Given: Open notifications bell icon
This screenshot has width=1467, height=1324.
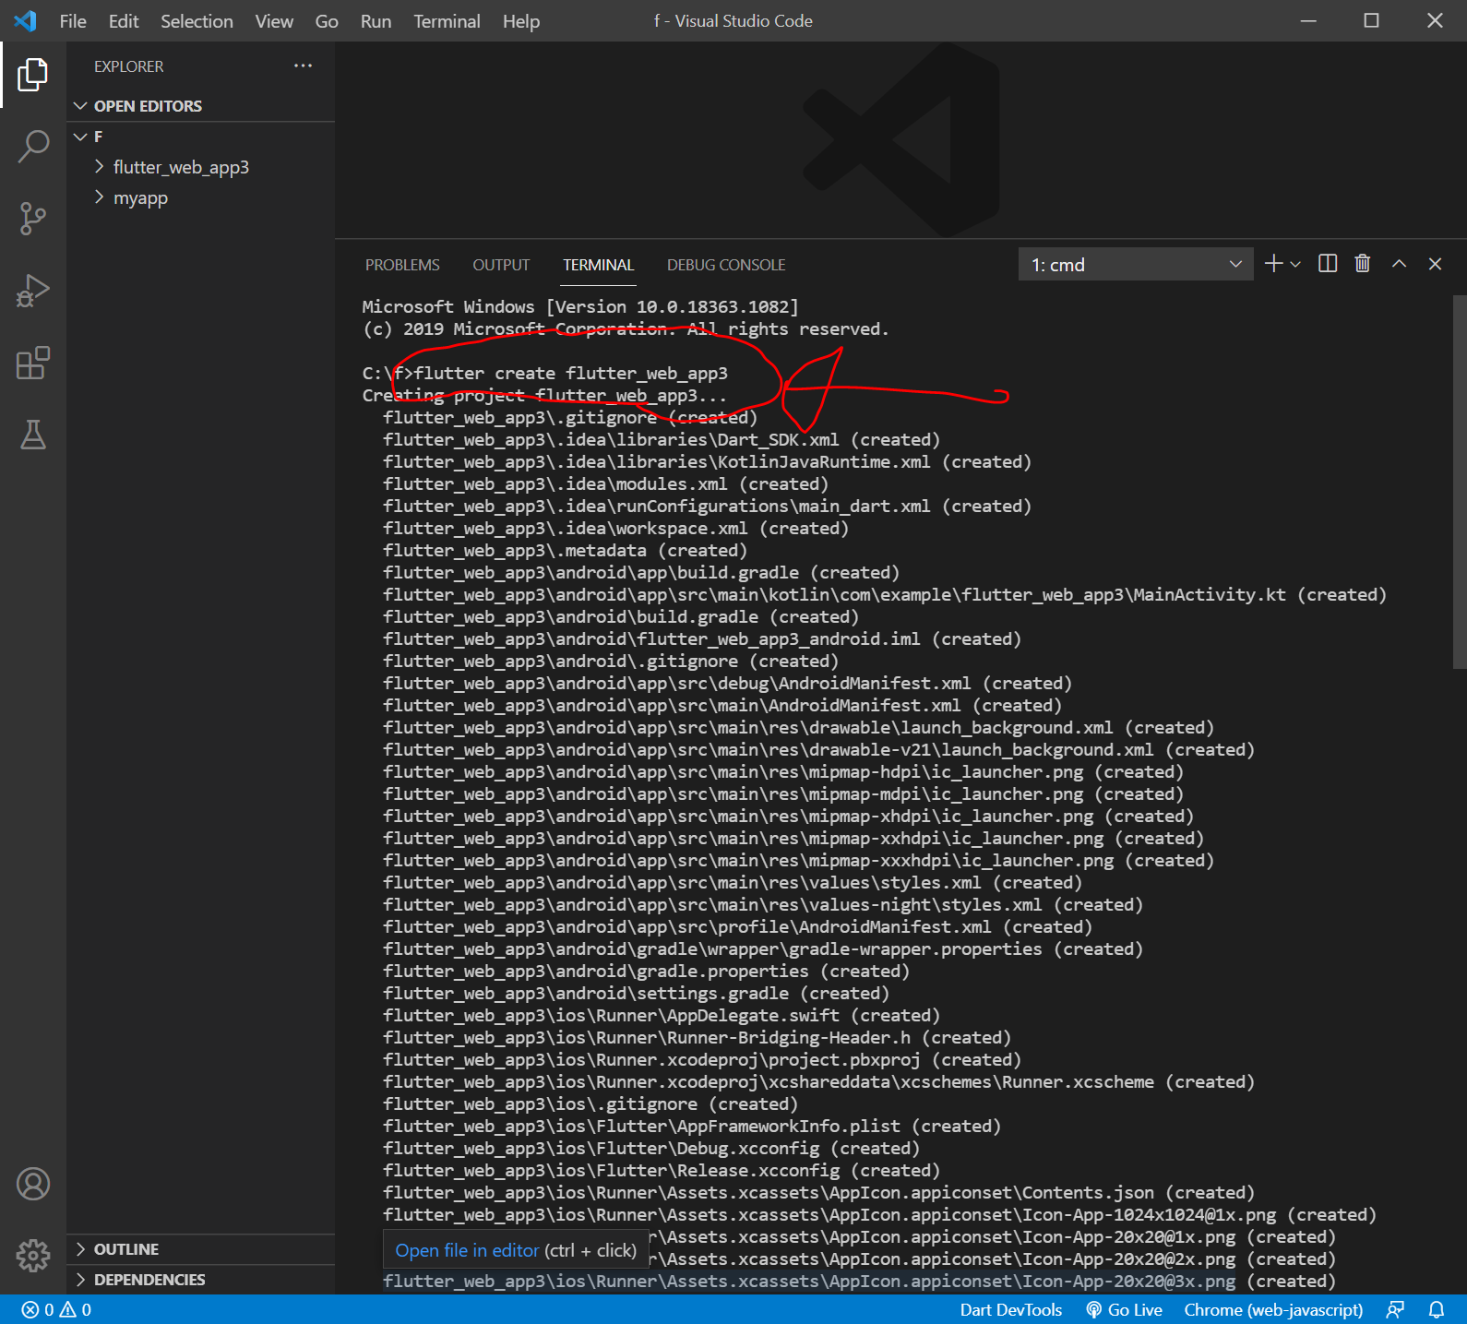Looking at the screenshot, I should [x=1437, y=1309].
